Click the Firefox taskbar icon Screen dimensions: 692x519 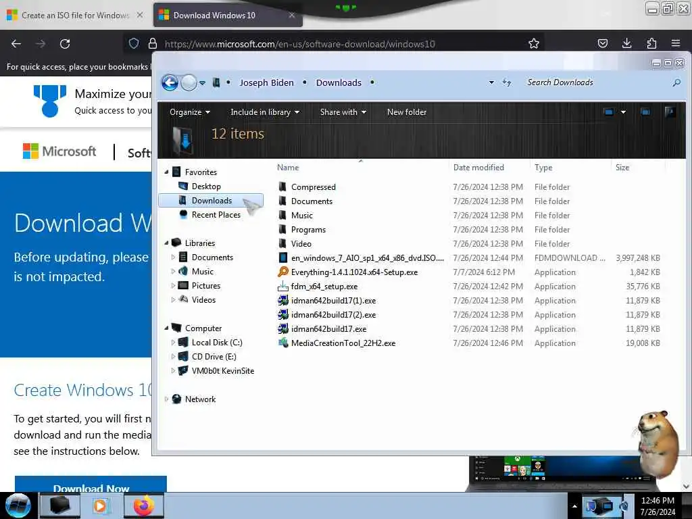tap(144, 505)
